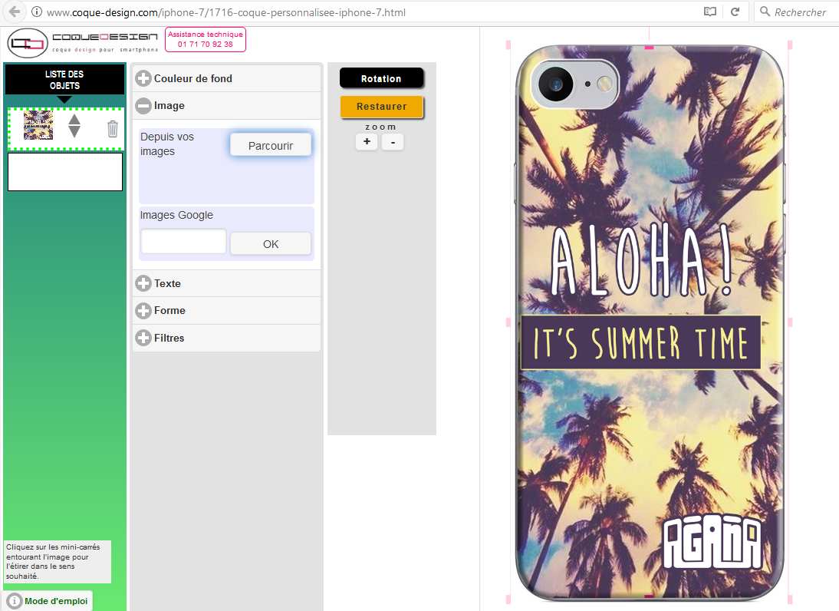Screen dimensions: 839x611
Task: Expand the Couleur de fond section
Action: [226, 78]
